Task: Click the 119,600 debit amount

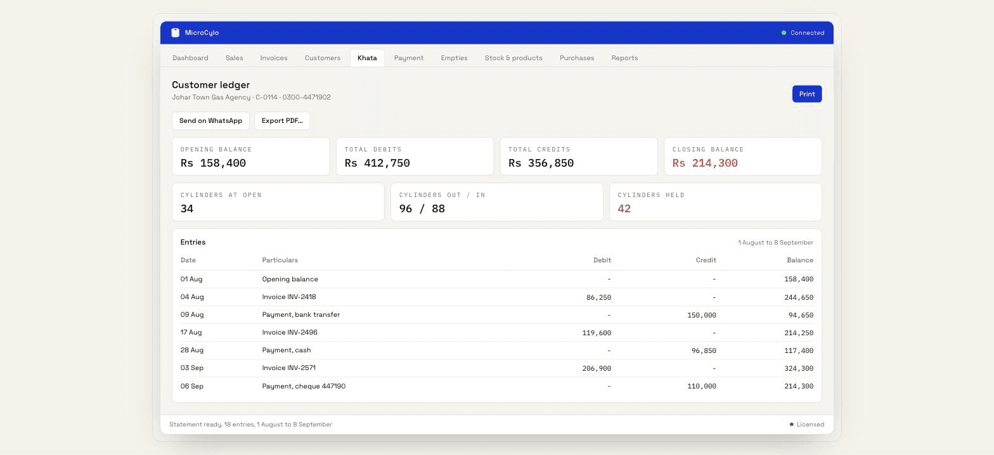Action: [x=597, y=333]
